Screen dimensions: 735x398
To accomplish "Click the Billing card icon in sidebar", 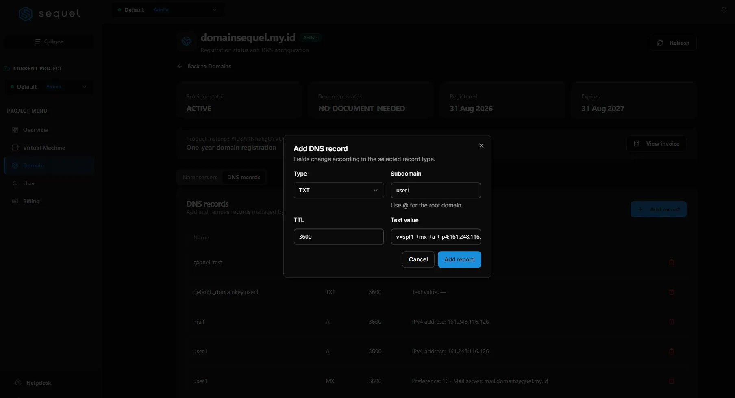I will pos(15,201).
